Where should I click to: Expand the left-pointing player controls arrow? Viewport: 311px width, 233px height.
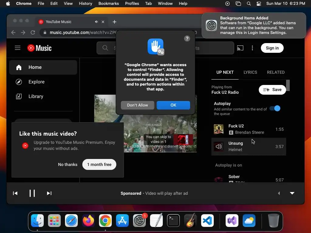pos(279,193)
